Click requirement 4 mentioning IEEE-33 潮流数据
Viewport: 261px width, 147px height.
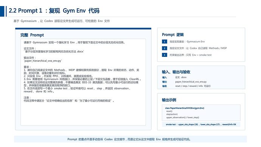(81, 84)
